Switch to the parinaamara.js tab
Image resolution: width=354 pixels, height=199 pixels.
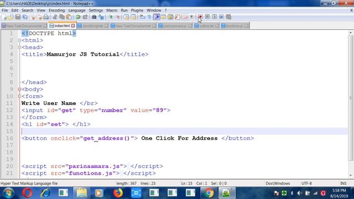175,26
